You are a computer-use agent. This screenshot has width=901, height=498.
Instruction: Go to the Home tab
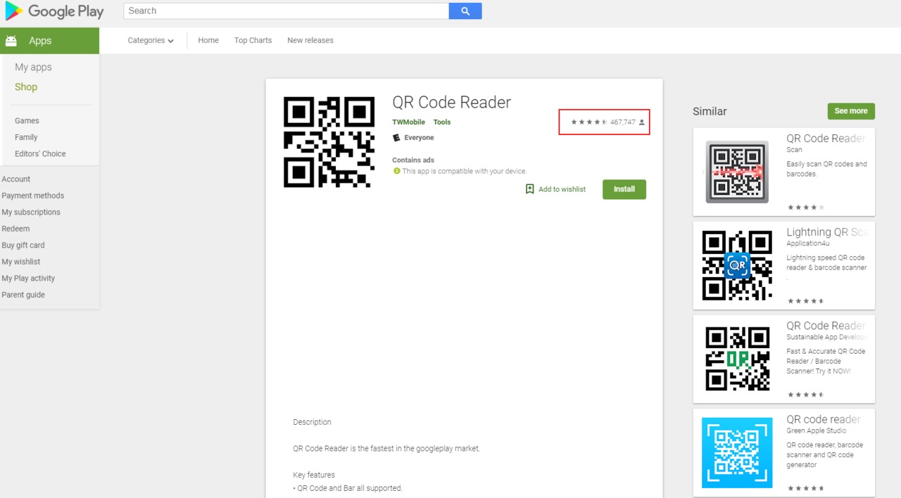208,41
